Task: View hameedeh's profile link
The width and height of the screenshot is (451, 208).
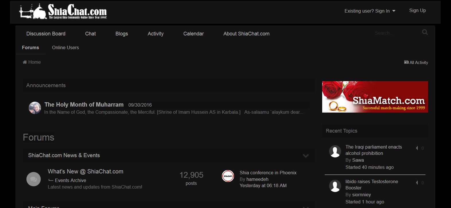Action: click(x=257, y=179)
